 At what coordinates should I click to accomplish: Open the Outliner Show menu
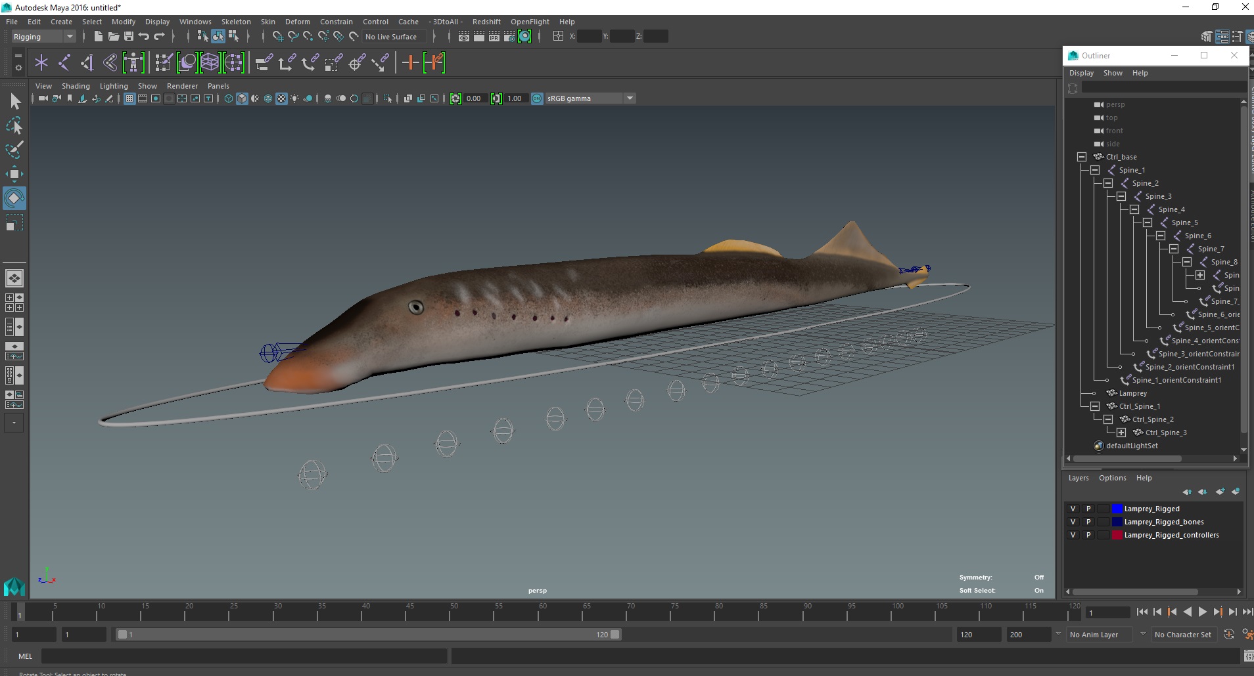(x=1113, y=73)
